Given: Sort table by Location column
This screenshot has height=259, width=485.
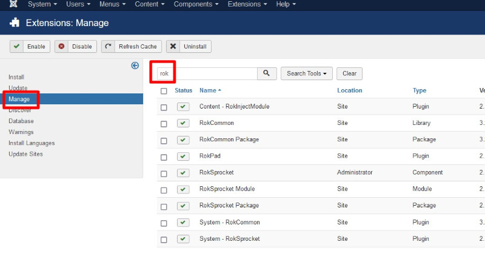Looking at the screenshot, I should coord(350,90).
